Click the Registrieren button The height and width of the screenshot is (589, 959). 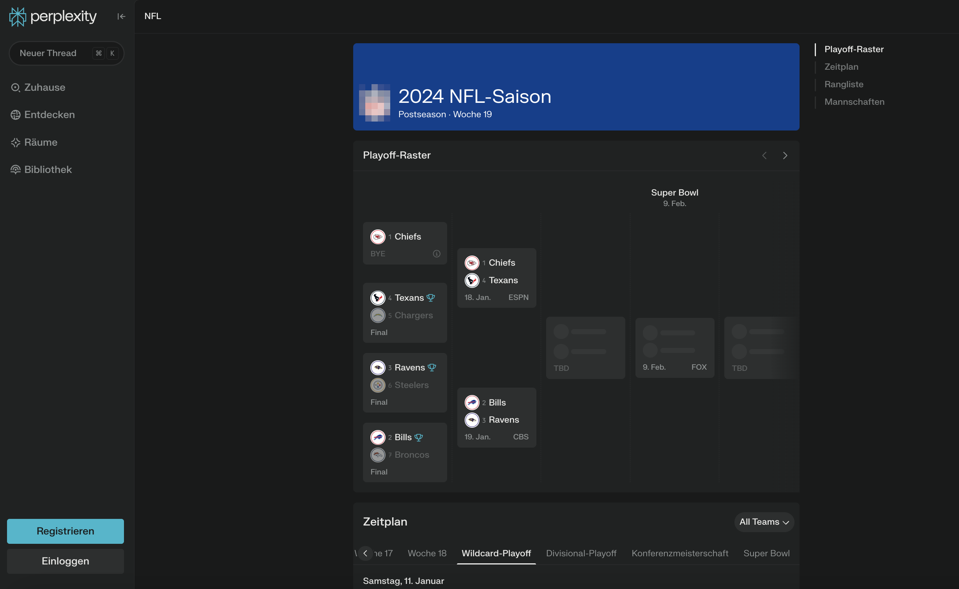click(x=65, y=531)
